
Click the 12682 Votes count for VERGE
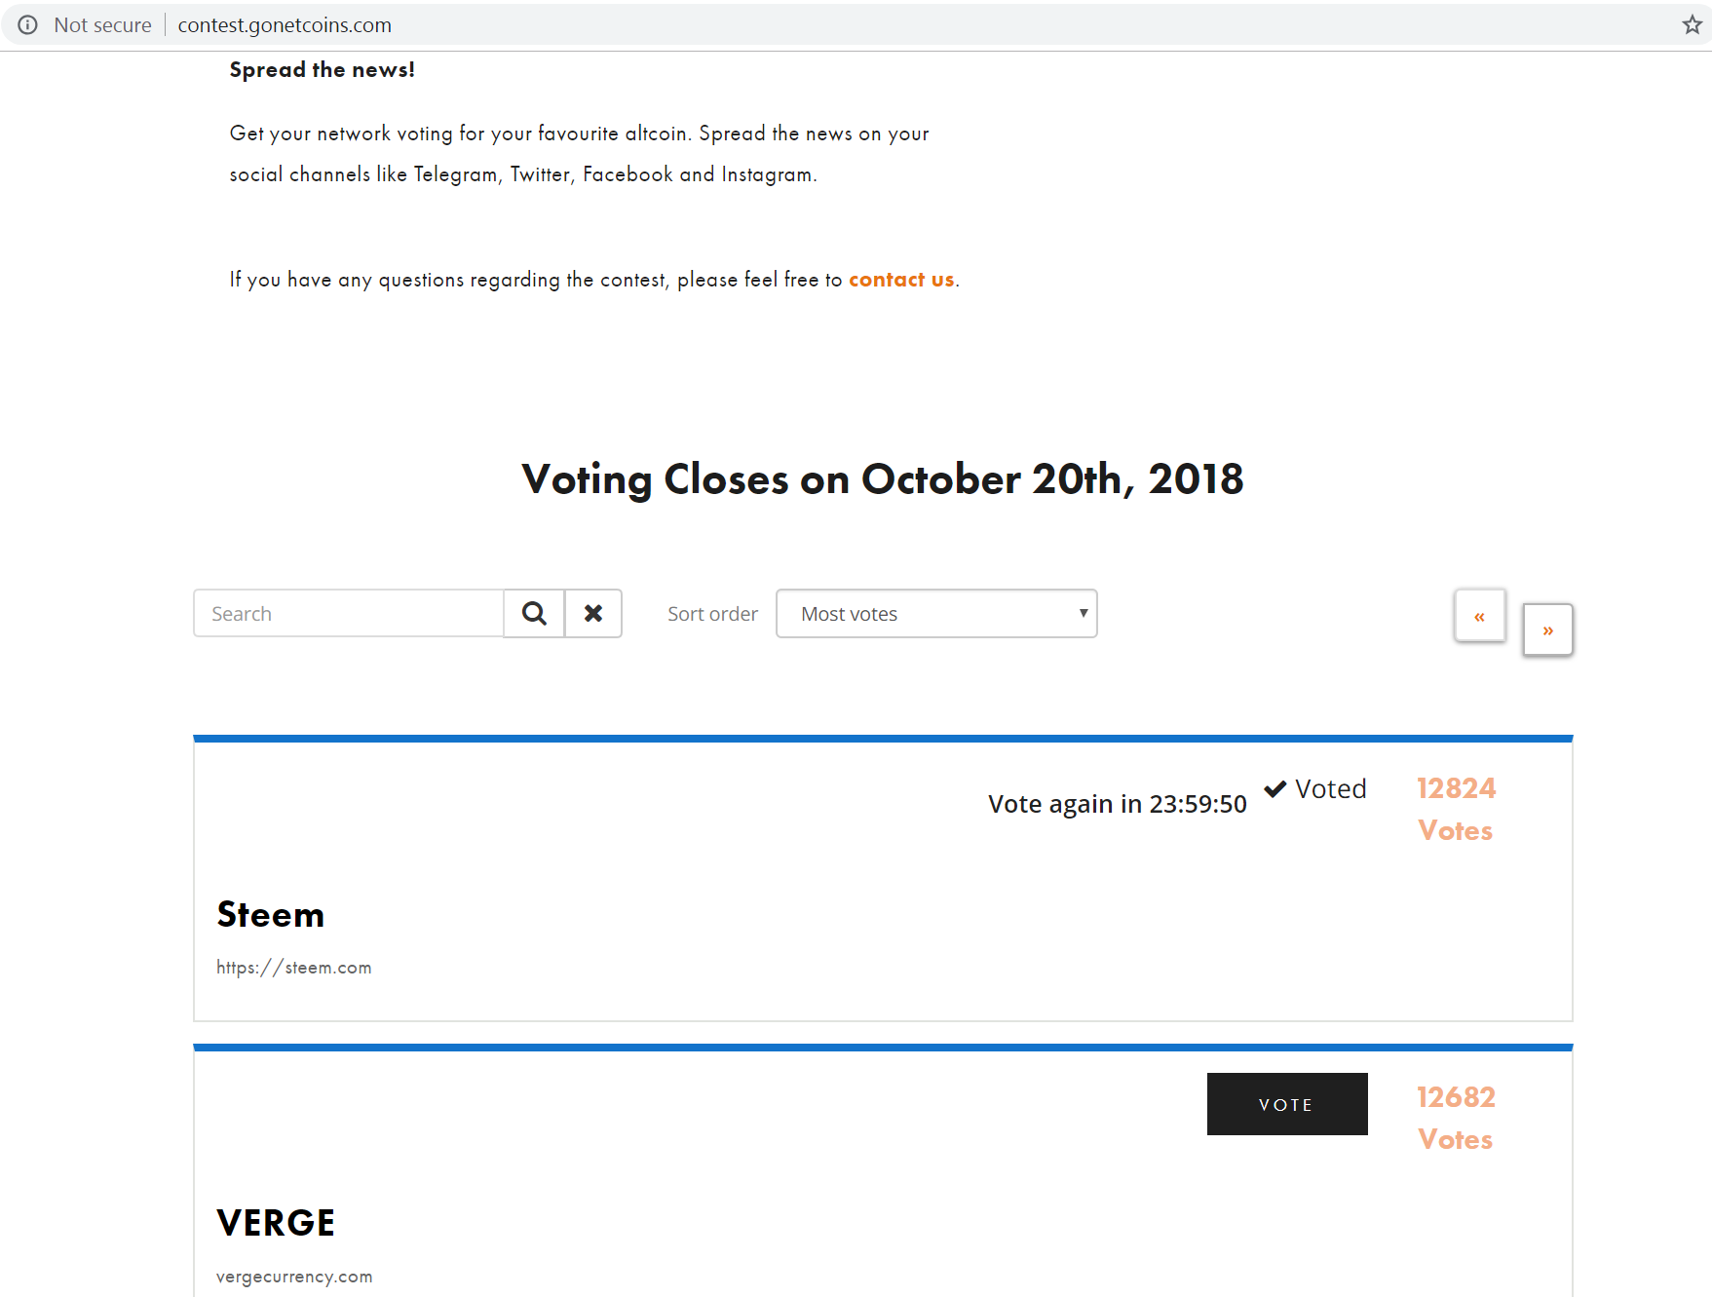[x=1456, y=1118]
